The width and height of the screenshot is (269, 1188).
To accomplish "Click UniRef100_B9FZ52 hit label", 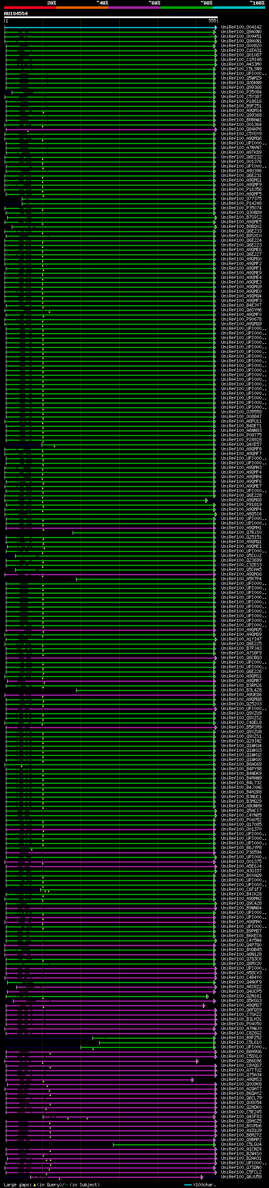I will coord(241,1038).
